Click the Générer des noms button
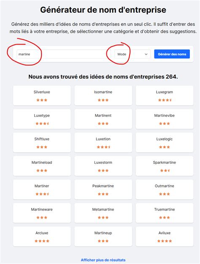 click(172, 54)
